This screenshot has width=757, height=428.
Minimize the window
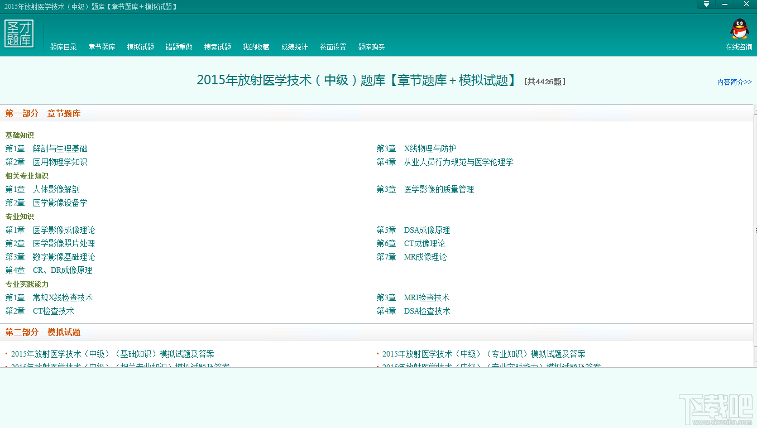coord(726,4)
